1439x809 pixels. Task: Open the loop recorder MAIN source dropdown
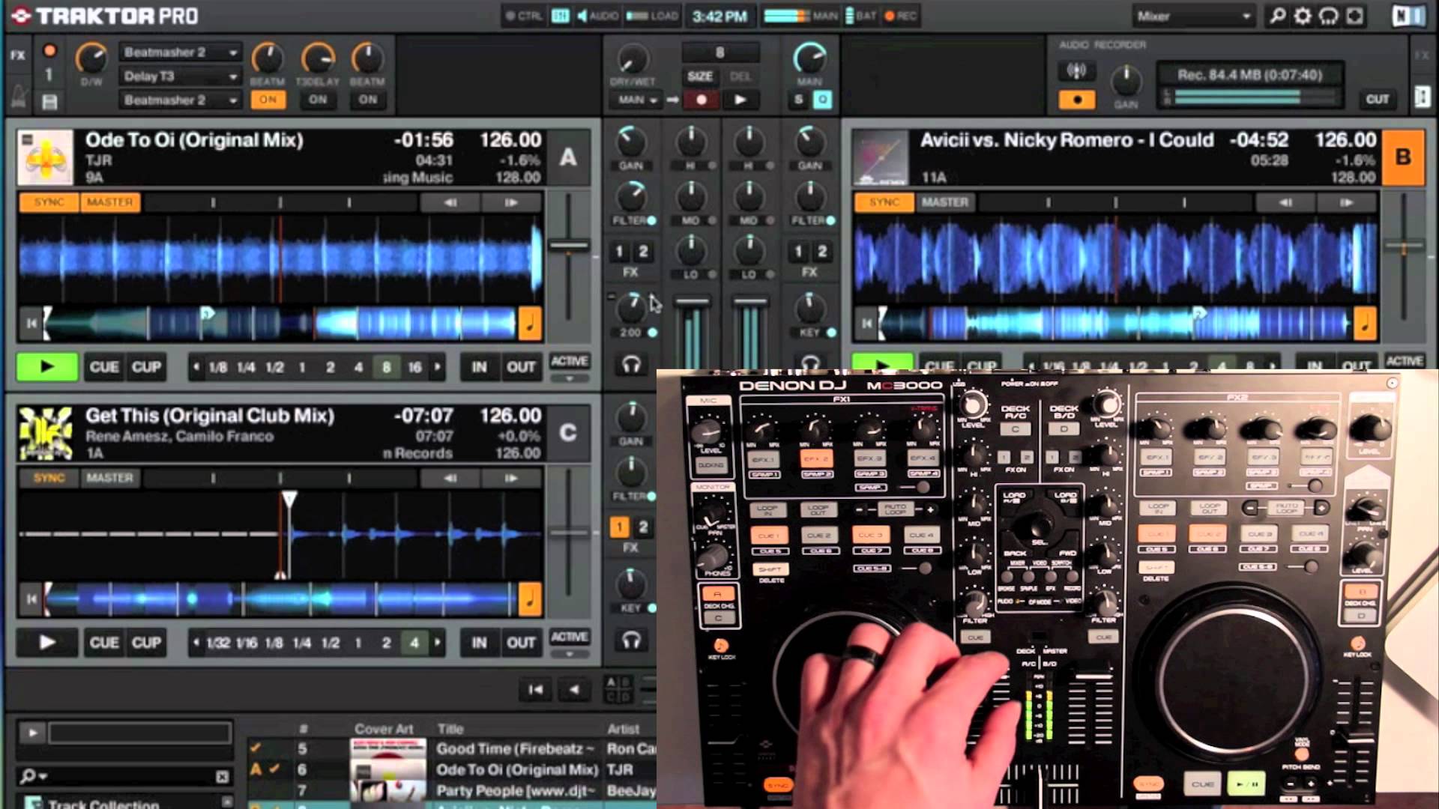click(x=637, y=100)
